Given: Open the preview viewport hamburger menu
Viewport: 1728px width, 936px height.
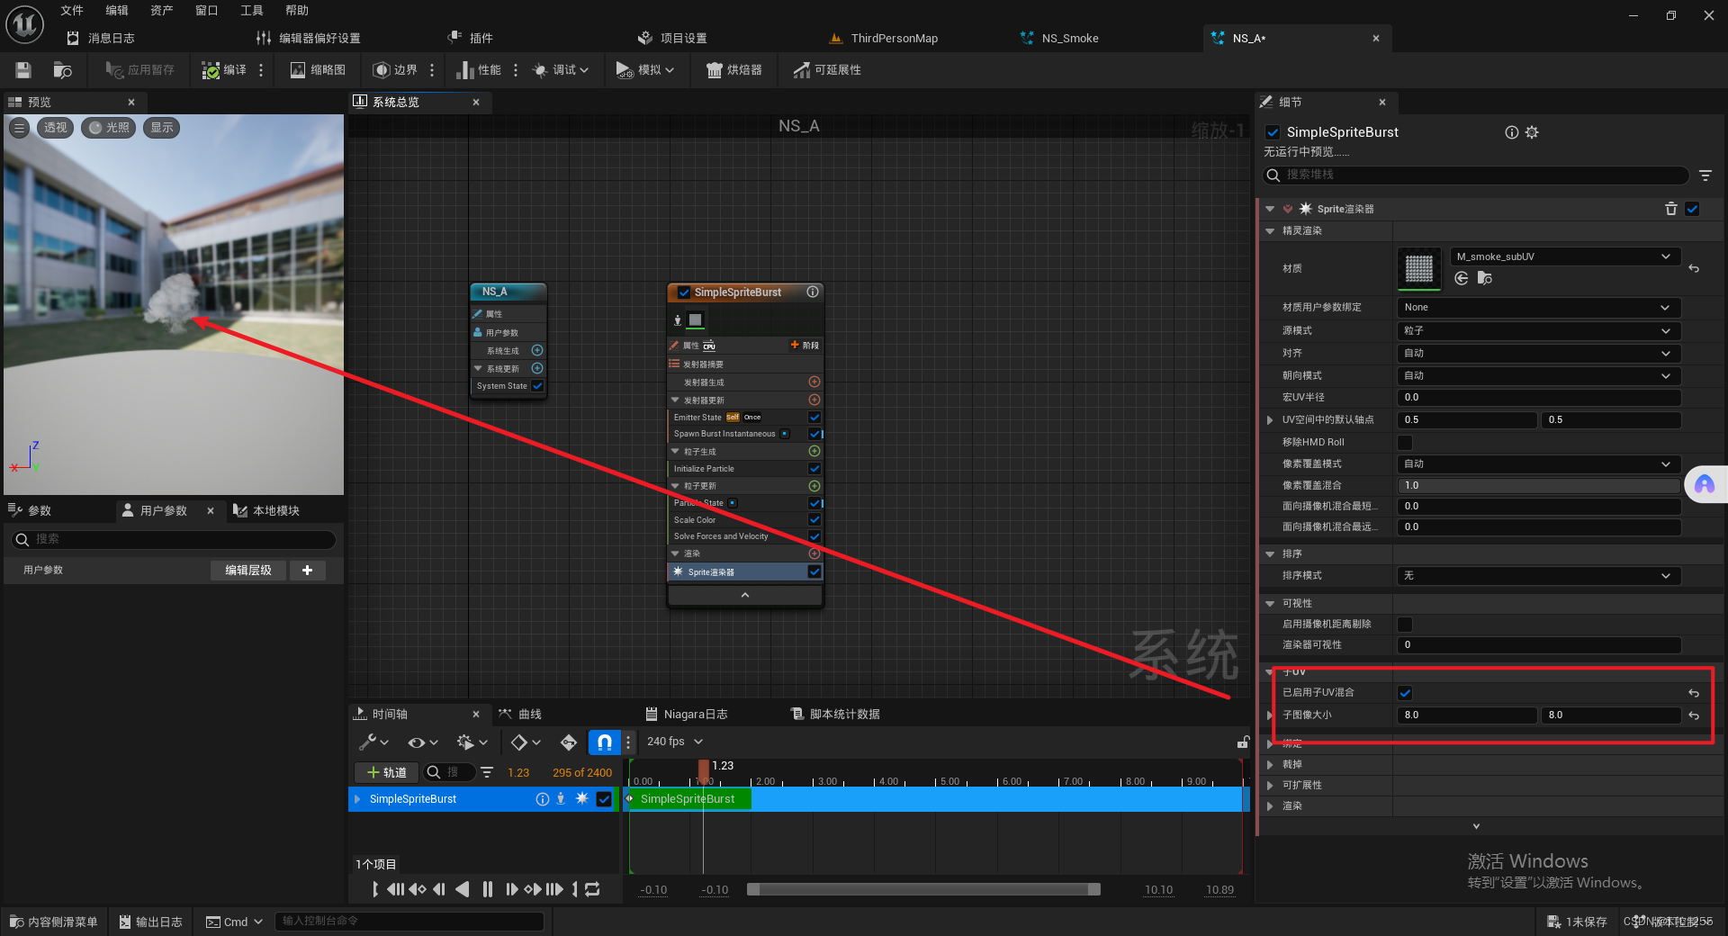Looking at the screenshot, I should 19,128.
